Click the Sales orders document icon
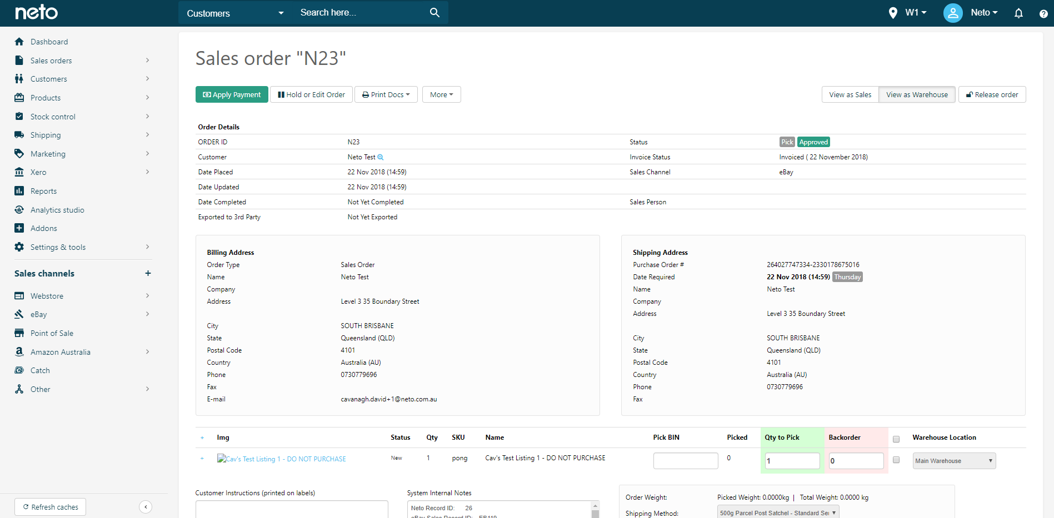Screen dimensions: 1054x518 19,61
